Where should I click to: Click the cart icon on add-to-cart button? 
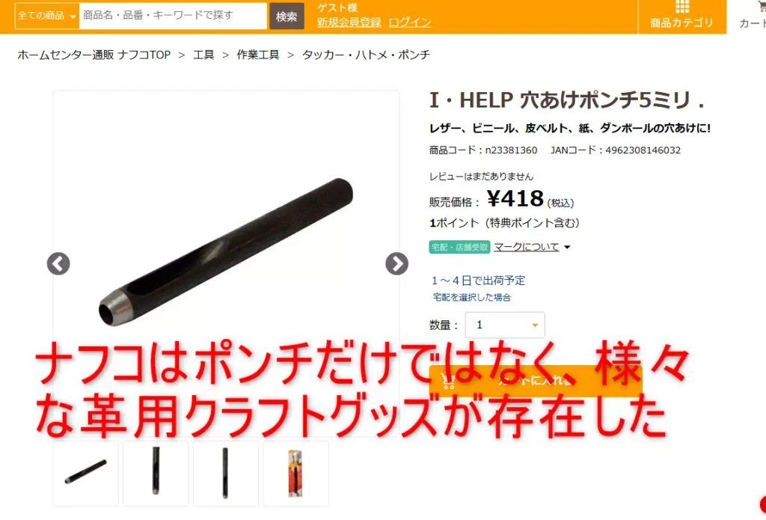click(447, 381)
